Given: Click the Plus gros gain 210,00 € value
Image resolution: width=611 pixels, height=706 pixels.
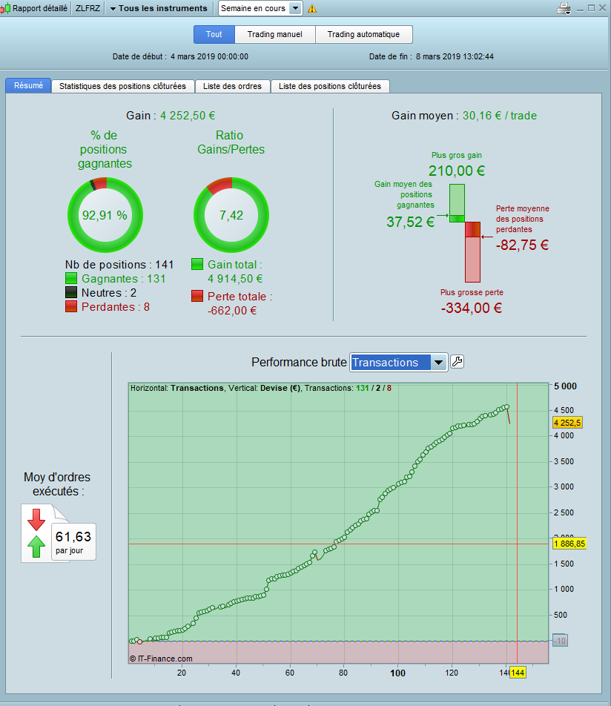Looking at the screenshot, I should coord(457,171).
